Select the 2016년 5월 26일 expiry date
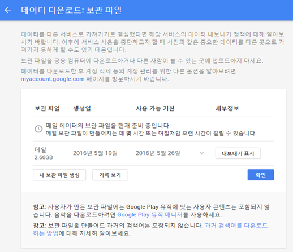The width and height of the screenshot is (293, 252). [158, 153]
